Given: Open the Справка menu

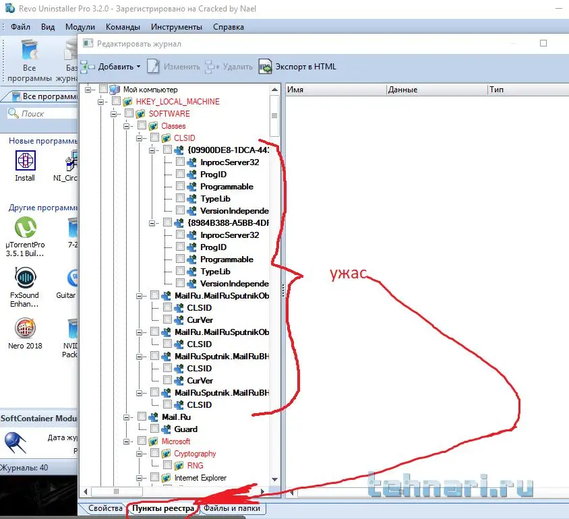Looking at the screenshot, I should click(229, 27).
